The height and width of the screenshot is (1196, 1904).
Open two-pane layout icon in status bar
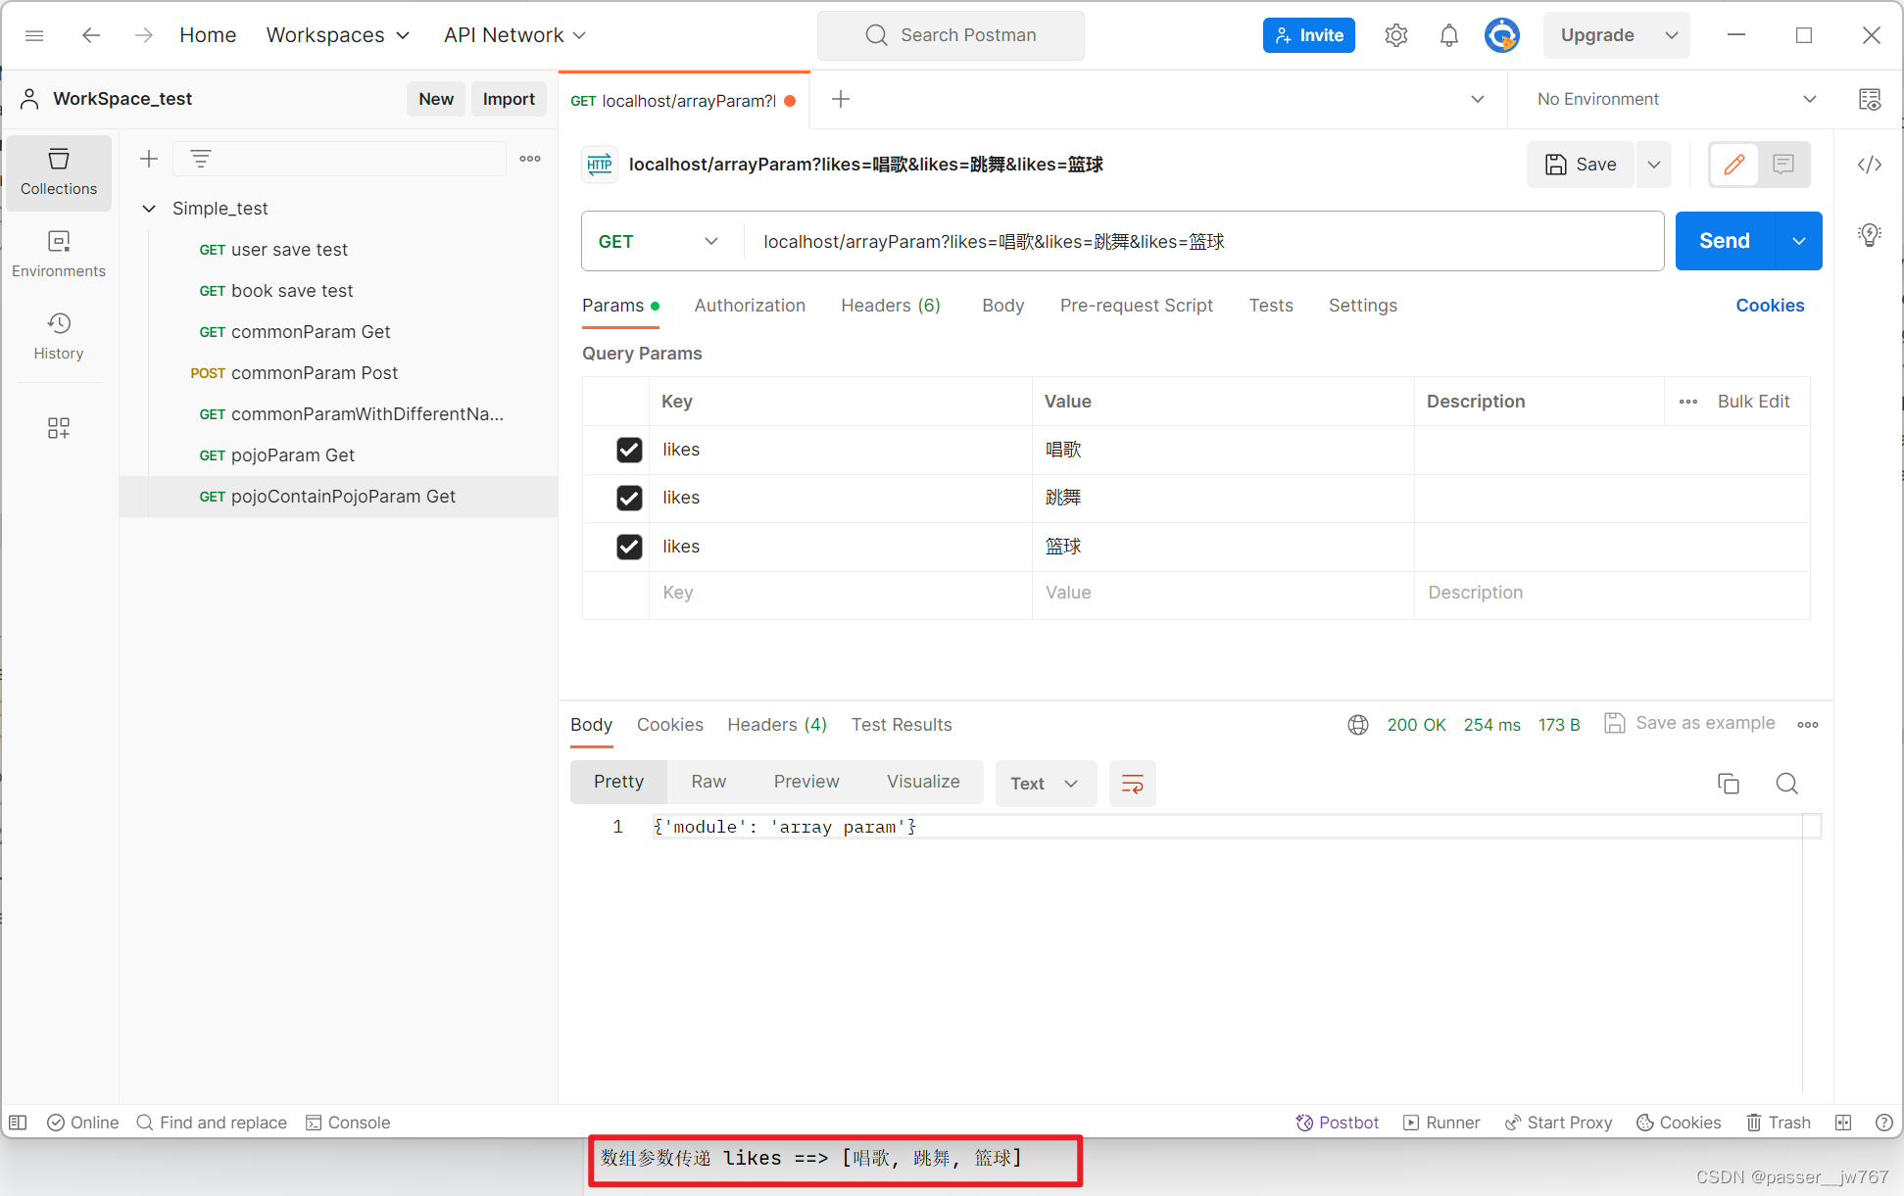[x=1843, y=1123]
